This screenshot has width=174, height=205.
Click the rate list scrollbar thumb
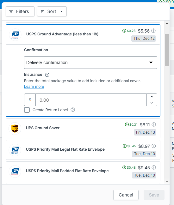pyautogui.click(x=167, y=50)
